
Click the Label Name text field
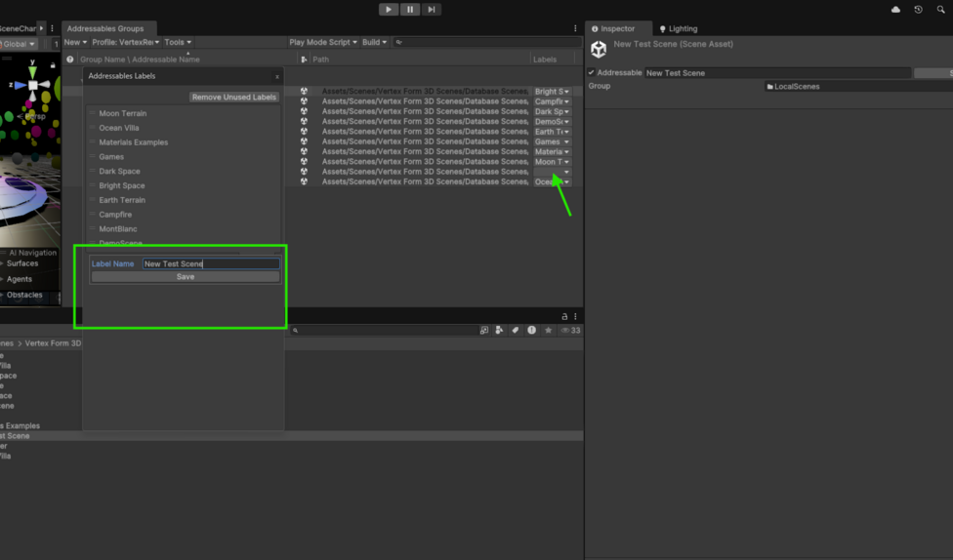[211, 264]
